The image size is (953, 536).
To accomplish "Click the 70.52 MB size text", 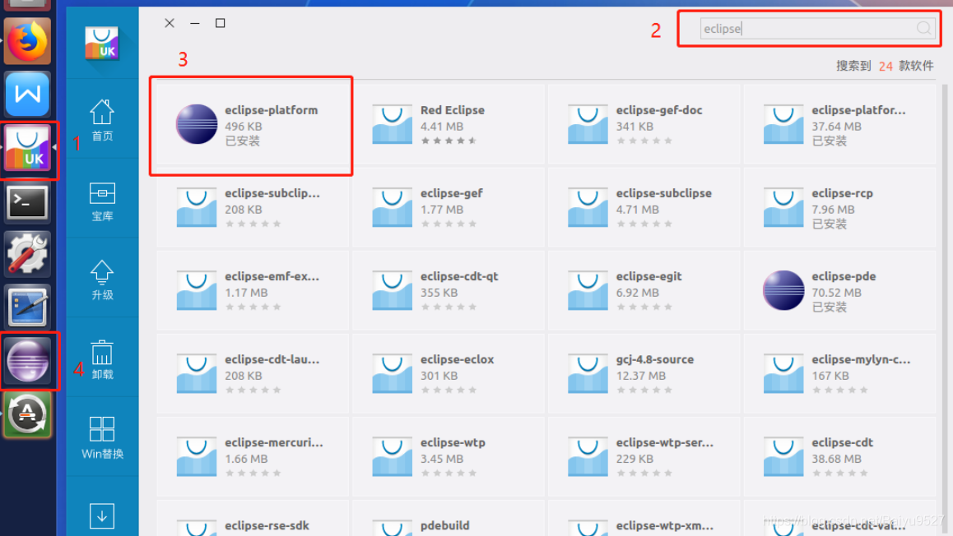I will coord(836,293).
